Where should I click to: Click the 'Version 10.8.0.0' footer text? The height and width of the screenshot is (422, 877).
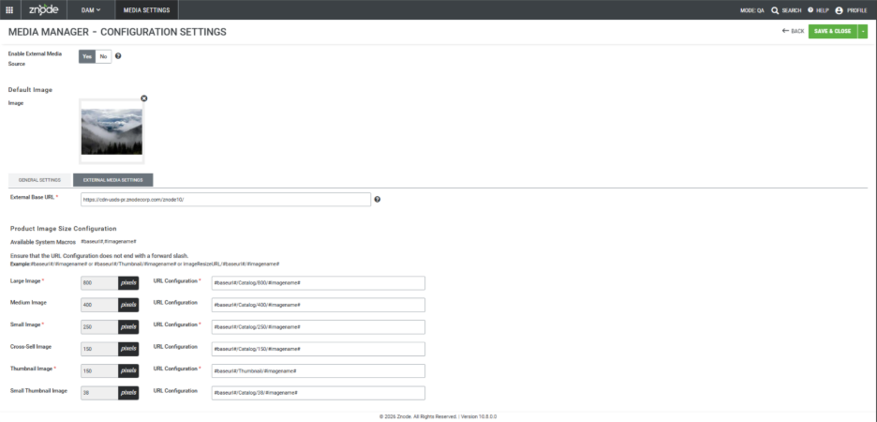coord(479,417)
